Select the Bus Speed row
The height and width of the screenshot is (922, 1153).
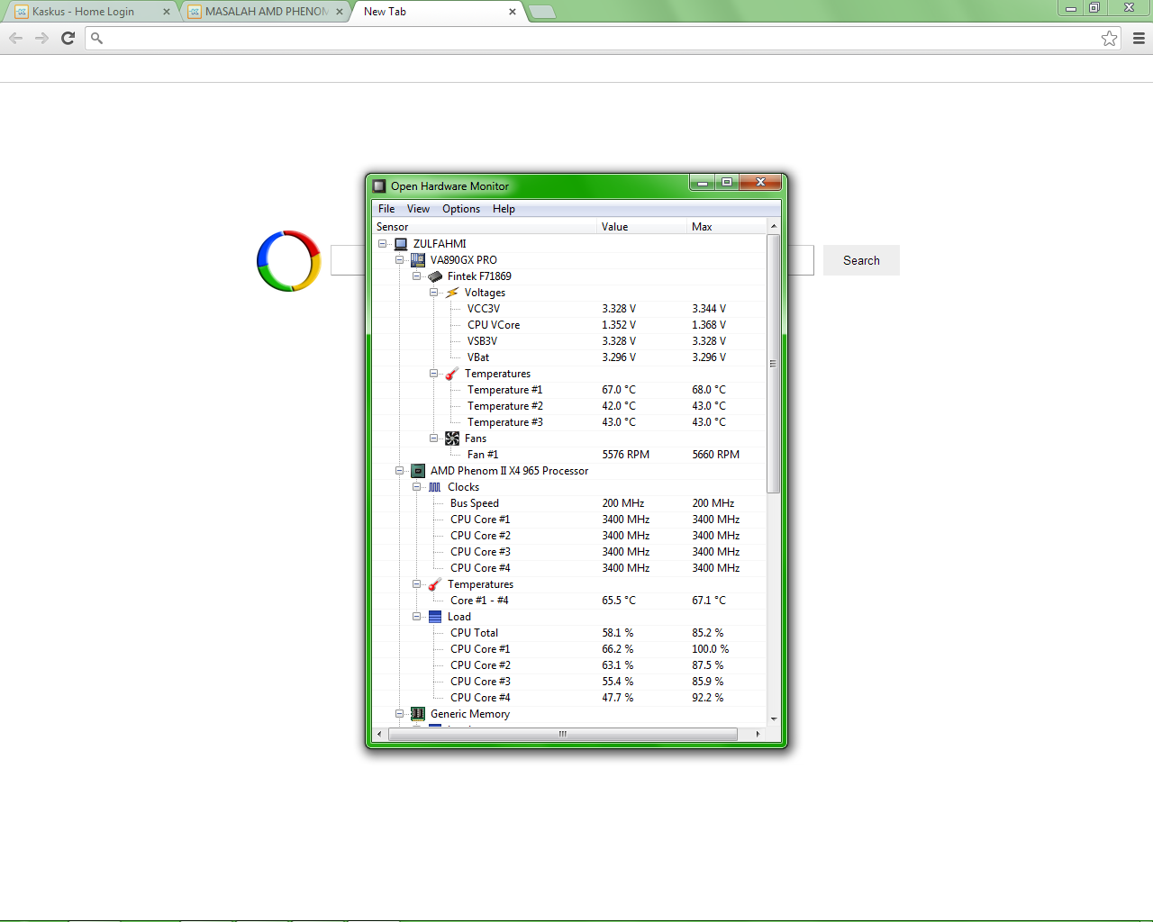[569, 503]
